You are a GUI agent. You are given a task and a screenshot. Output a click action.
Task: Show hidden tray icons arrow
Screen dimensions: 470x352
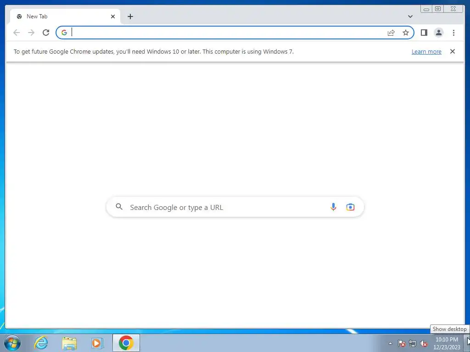pos(390,343)
